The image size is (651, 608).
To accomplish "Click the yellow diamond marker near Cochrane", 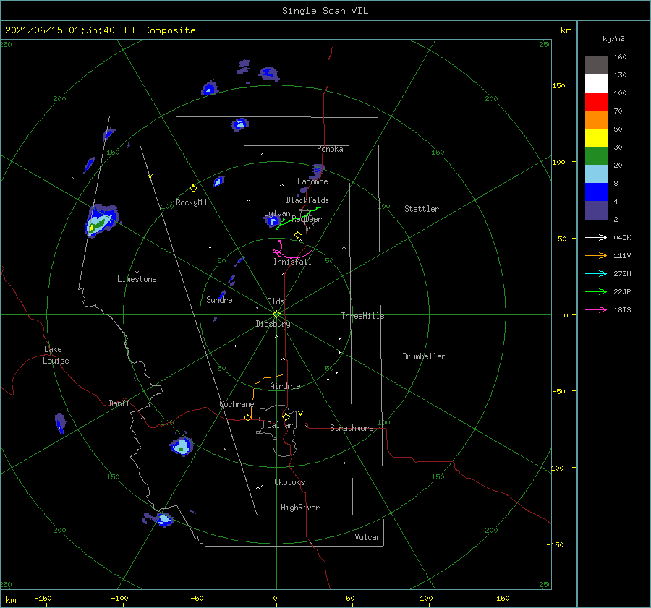I will click(247, 418).
